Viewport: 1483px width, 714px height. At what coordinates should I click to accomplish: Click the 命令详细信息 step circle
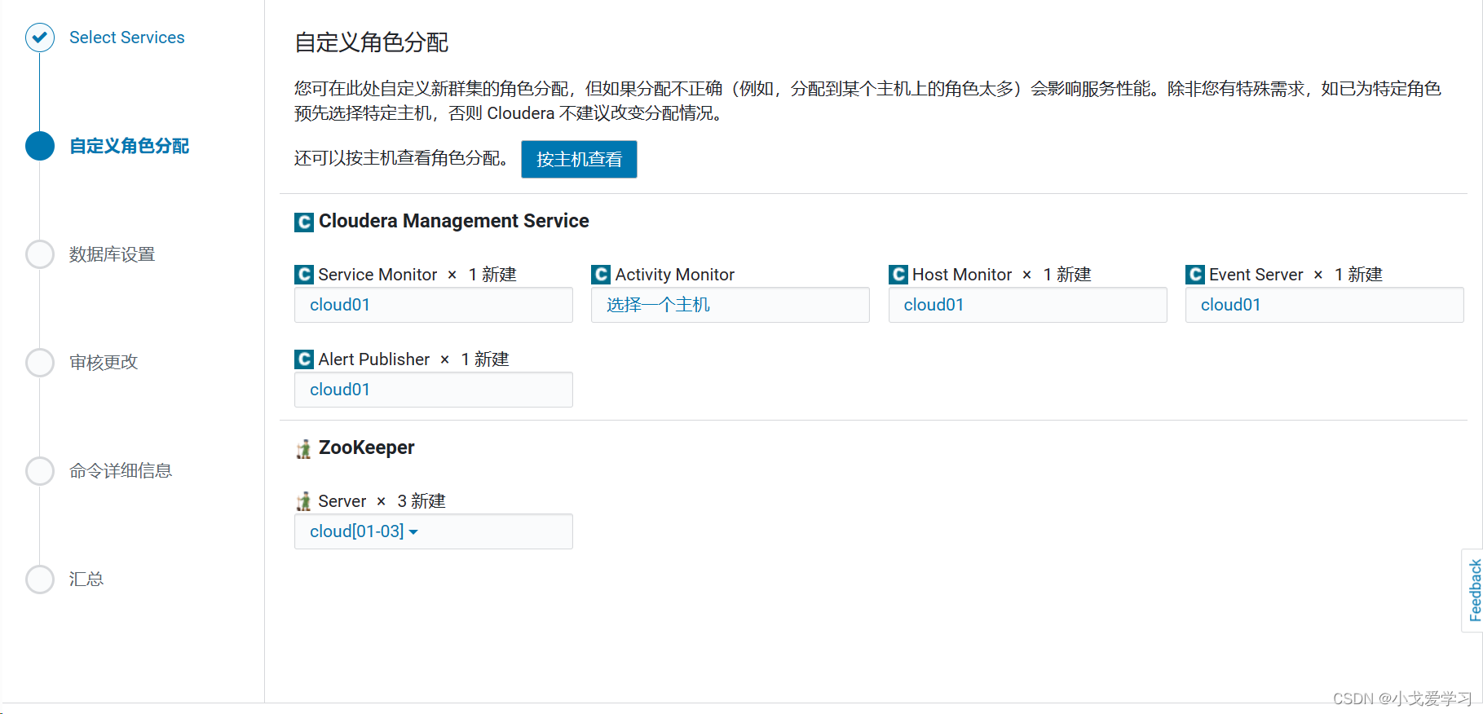[40, 471]
